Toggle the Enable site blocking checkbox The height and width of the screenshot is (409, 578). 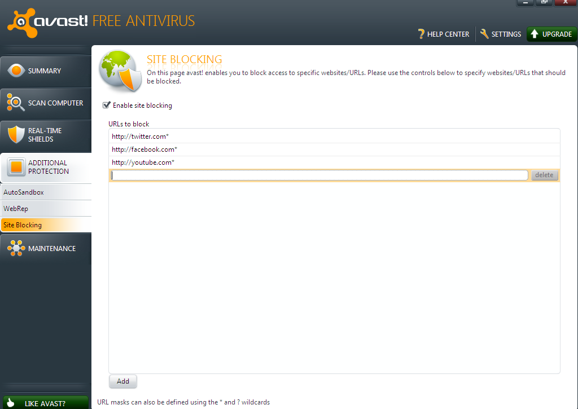(x=107, y=105)
